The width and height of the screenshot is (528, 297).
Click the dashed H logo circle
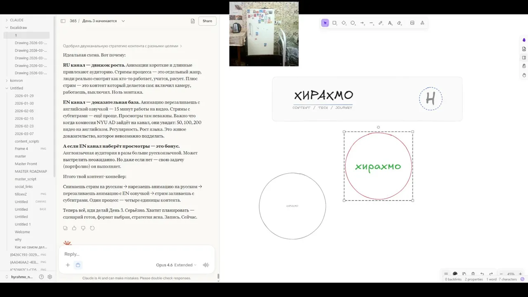click(x=431, y=99)
